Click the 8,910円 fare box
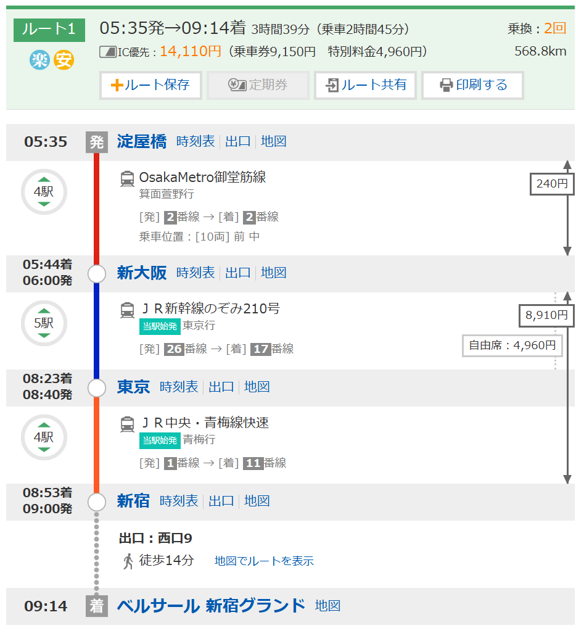Screen dimensions: 576x636 (x=546, y=316)
